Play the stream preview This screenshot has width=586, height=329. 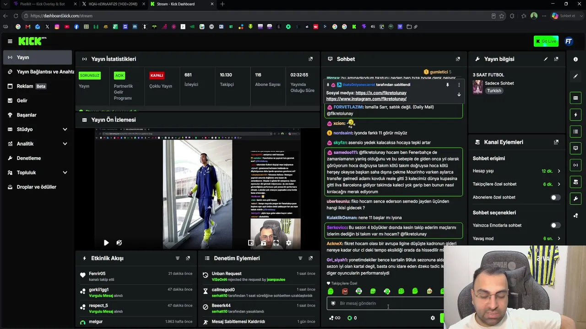[x=106, y=243]
